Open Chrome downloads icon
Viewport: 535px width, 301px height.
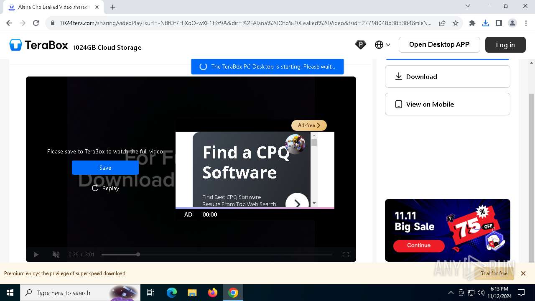click(x=486, y=23)
